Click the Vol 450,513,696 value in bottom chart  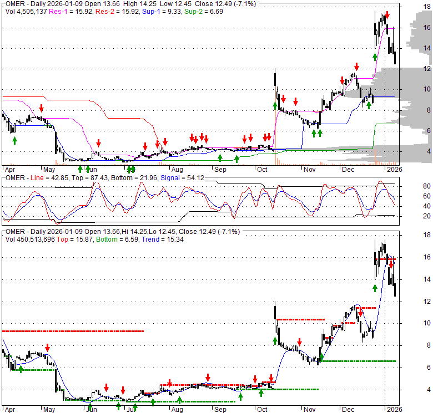click(x=30, y=239)
